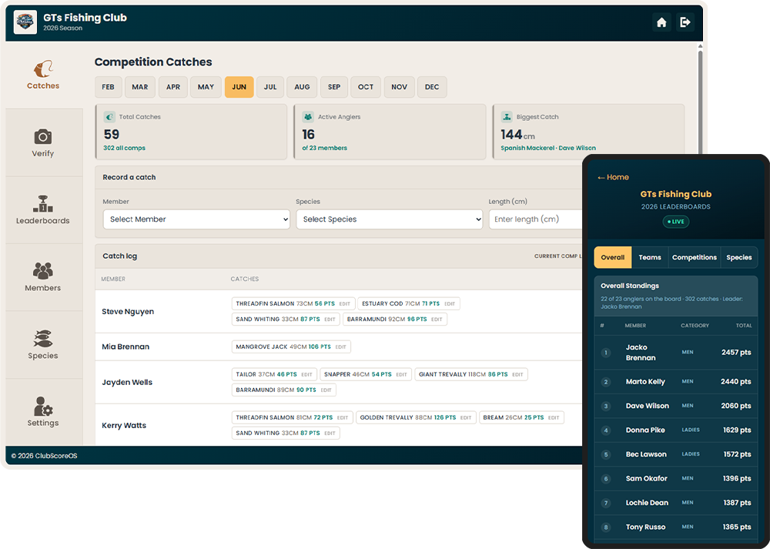The height and width of the screenshot is (549, 770).
Task: Open Species section in sidebar
Action: click(43, 345)
